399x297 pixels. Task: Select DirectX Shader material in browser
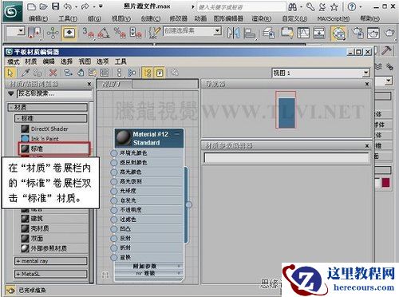[x=54, y=129]
